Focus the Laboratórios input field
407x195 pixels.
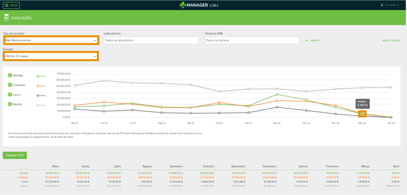pos(151,40)
